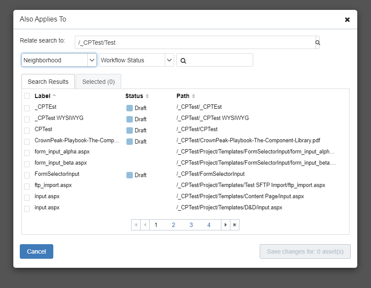Click path /_CPTest/CPTest
The height and width of the screenshot is (288, 371).
coord(197,129)
